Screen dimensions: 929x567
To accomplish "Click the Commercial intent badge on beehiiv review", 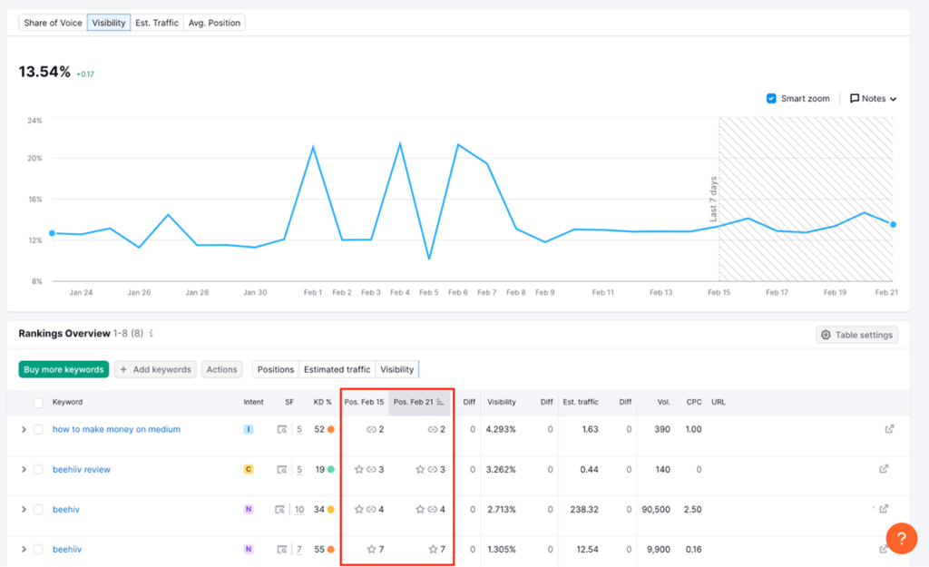I will coord(249,469).
